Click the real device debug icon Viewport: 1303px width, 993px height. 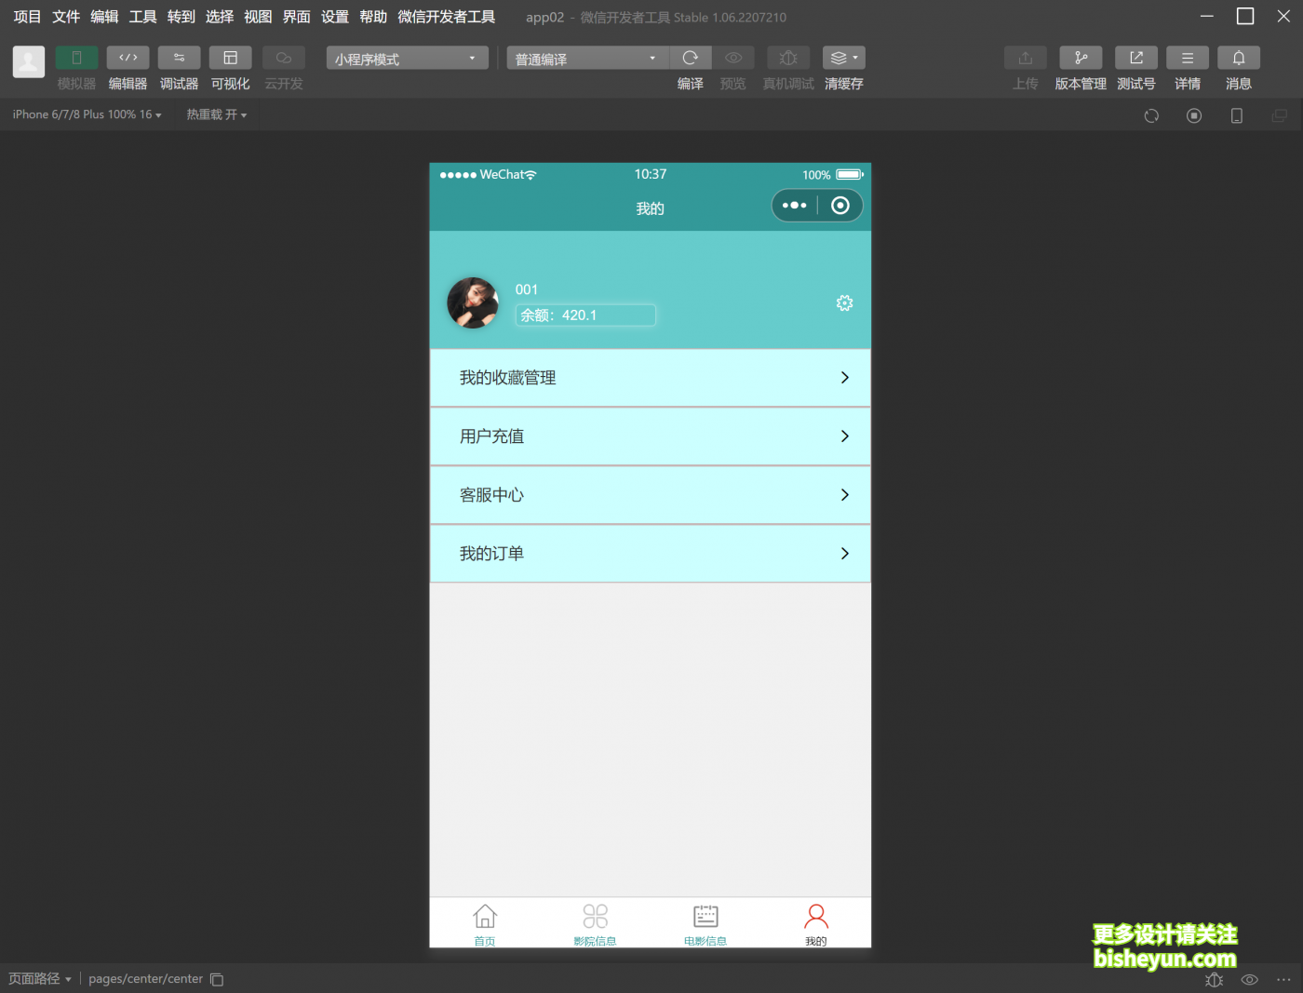[788, 58]
